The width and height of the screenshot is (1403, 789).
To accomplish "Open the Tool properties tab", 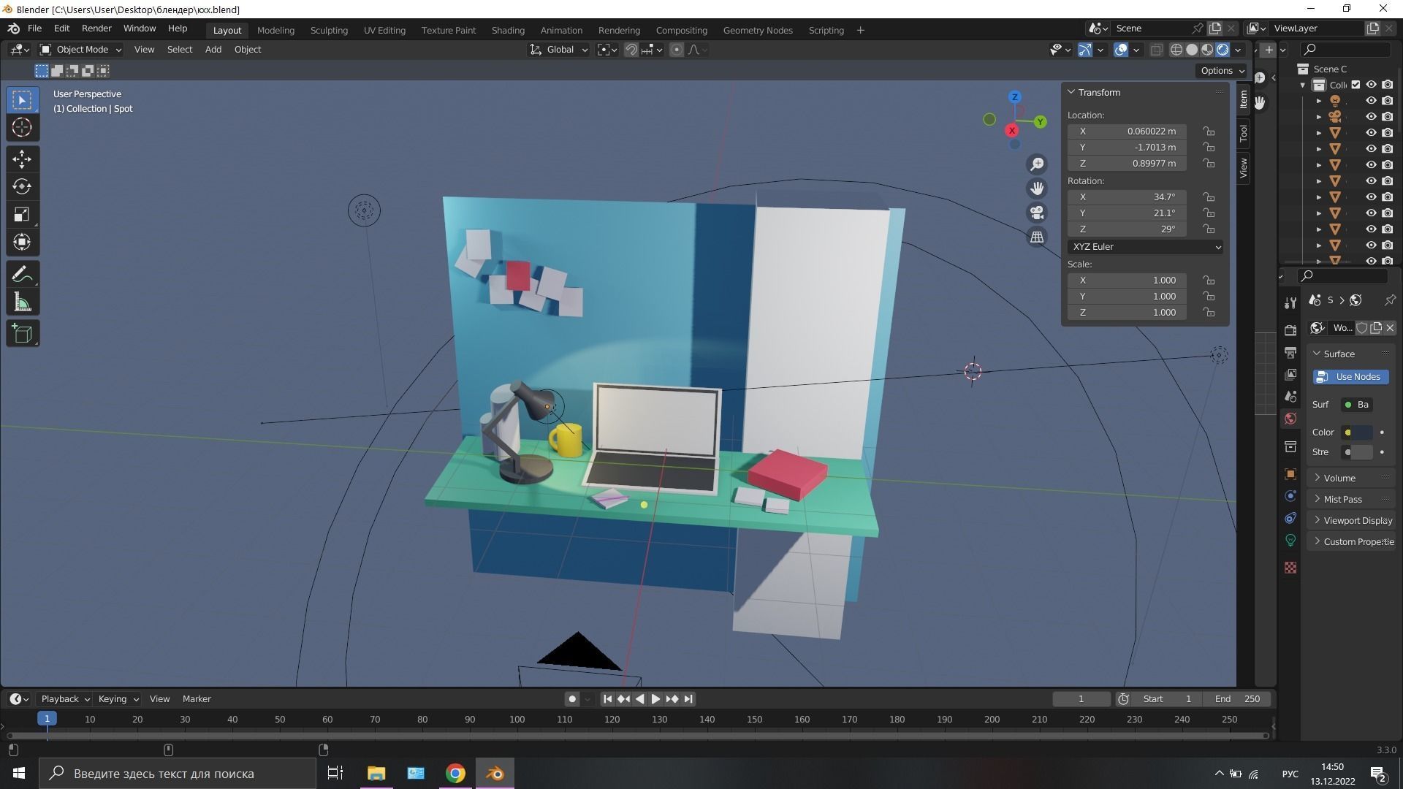I will (1290, 302).
